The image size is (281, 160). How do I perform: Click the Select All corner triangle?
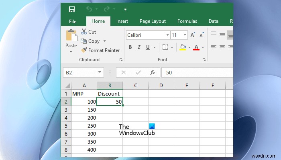point(67,86)
